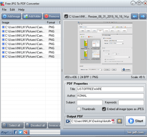Enable the Thumbnails checkbox
This screenshot has width=147, height=137.
pyautogui.click(x=79, y=109)
